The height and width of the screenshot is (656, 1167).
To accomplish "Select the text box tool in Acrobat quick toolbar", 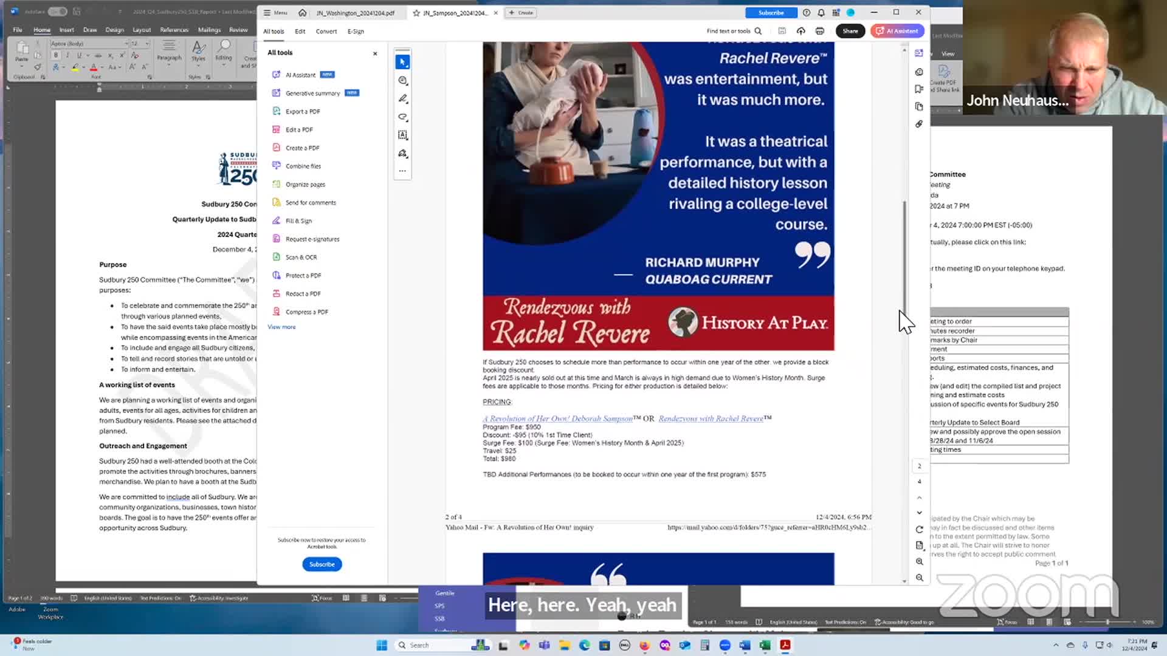I will (x=402, y=135).
